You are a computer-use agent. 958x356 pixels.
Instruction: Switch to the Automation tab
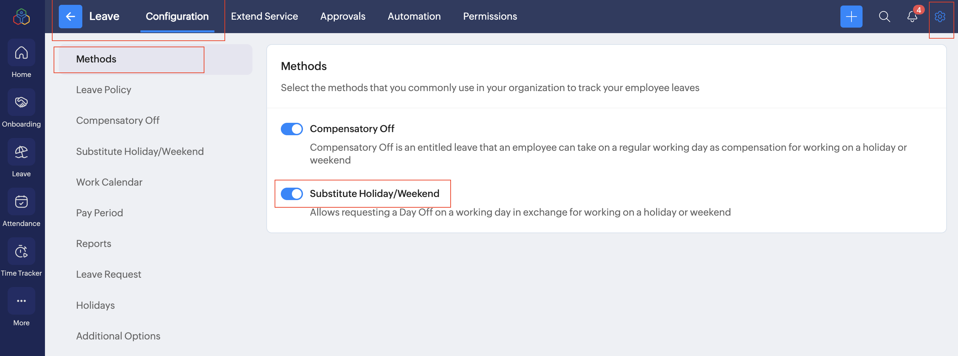tap(414, 17)
